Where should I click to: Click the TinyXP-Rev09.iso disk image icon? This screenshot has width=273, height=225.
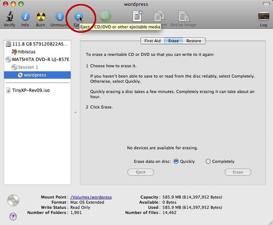click(x=8, y=90)
